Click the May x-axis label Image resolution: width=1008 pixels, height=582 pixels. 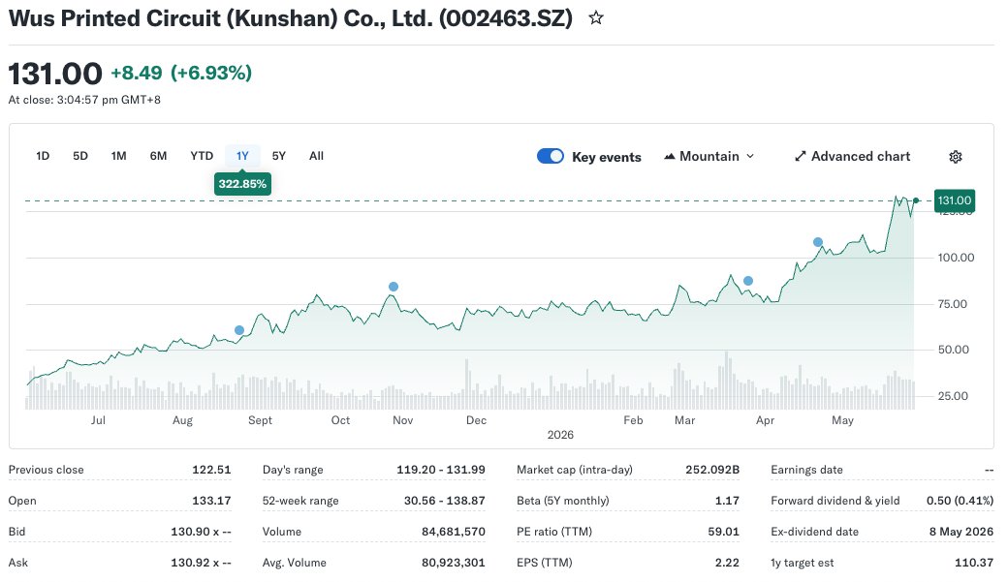point(843,420)
